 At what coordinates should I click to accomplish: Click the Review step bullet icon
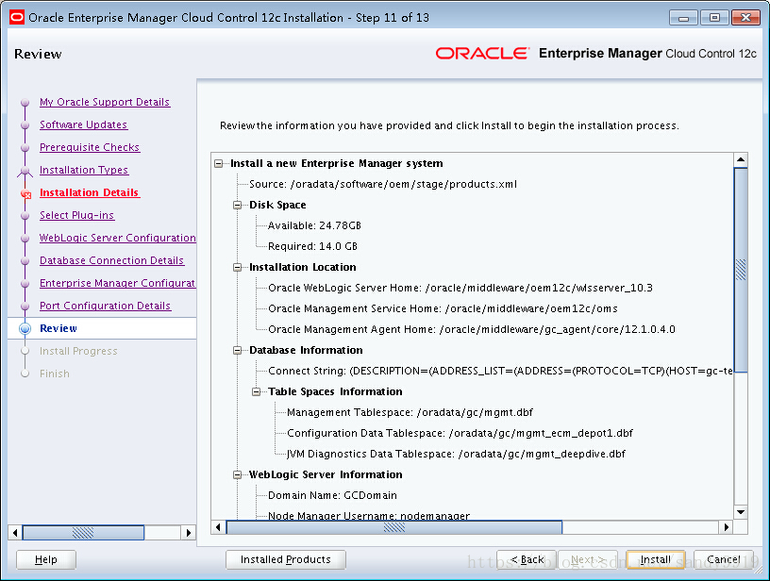pyautogui.click(x=25, y=328)
